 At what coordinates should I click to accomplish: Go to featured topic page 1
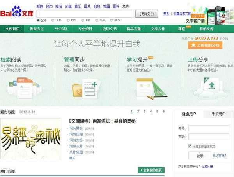pyautogui.click(x=132, y=112)
